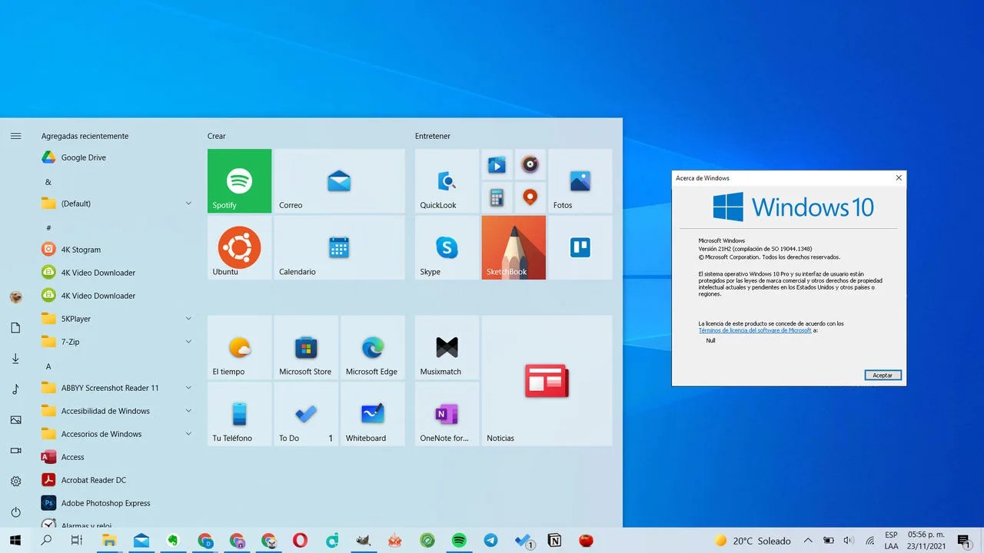This screenshot has width=984, height=553.
Task: Expand the 7-Zip folder
Action: tap(117, 342)
